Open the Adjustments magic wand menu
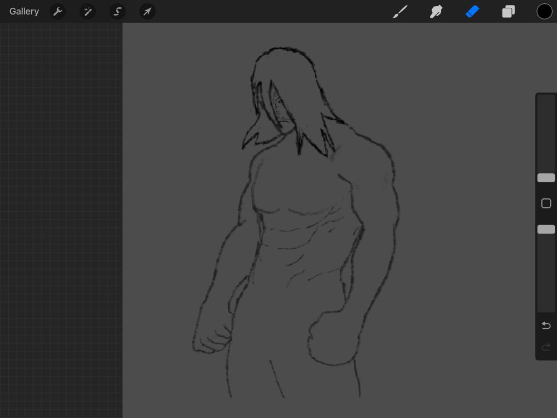 coord(87,11)
